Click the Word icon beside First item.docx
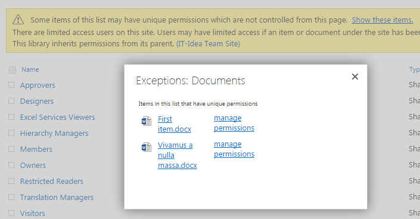This screenshot has height=219, width=420. pyautogui.click(x=147, y=121)
